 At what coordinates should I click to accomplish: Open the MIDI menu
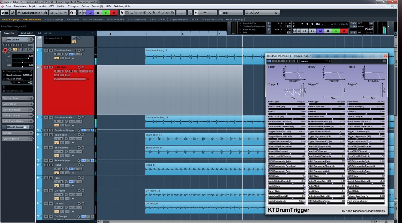tap(51, 6)
